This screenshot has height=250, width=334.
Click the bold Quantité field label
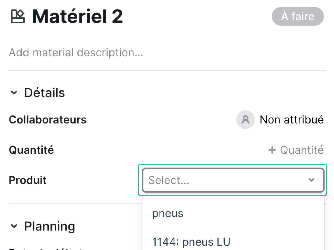tap(31, 150)
